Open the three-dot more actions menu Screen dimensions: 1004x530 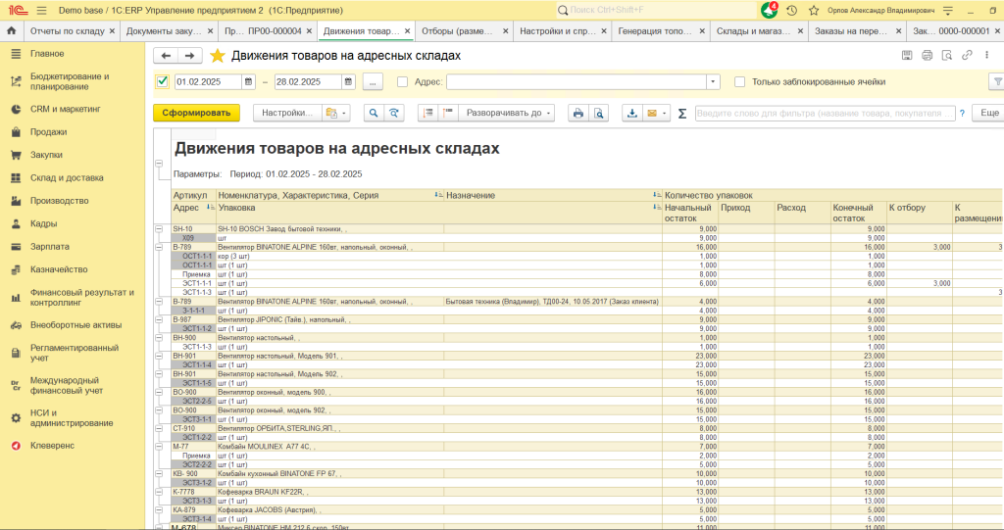[986, 56]
